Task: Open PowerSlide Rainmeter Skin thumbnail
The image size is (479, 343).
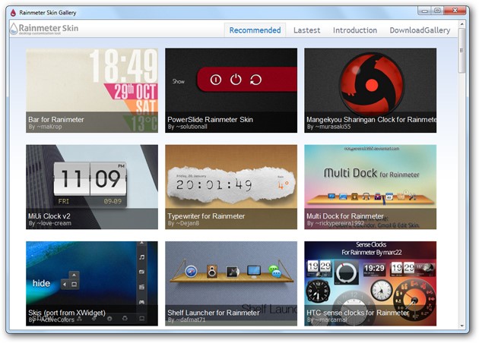Action: (231, 90)
